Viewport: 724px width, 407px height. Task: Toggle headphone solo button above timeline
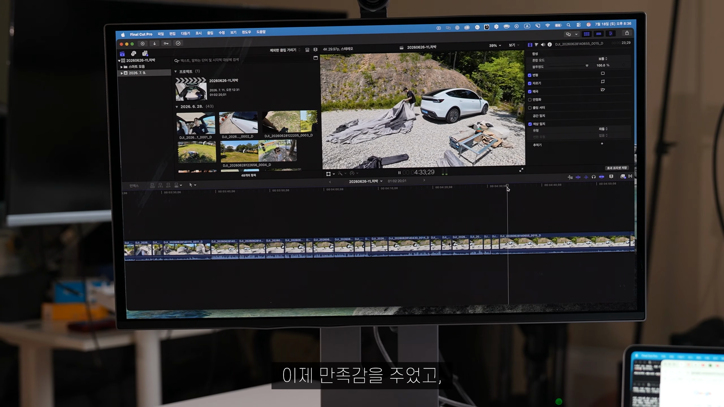pyautogui.click(x=594, y=177)
